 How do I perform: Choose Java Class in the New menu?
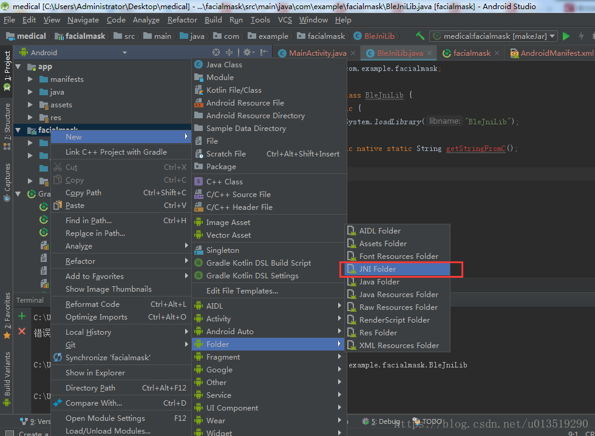(x=270, y=65)
